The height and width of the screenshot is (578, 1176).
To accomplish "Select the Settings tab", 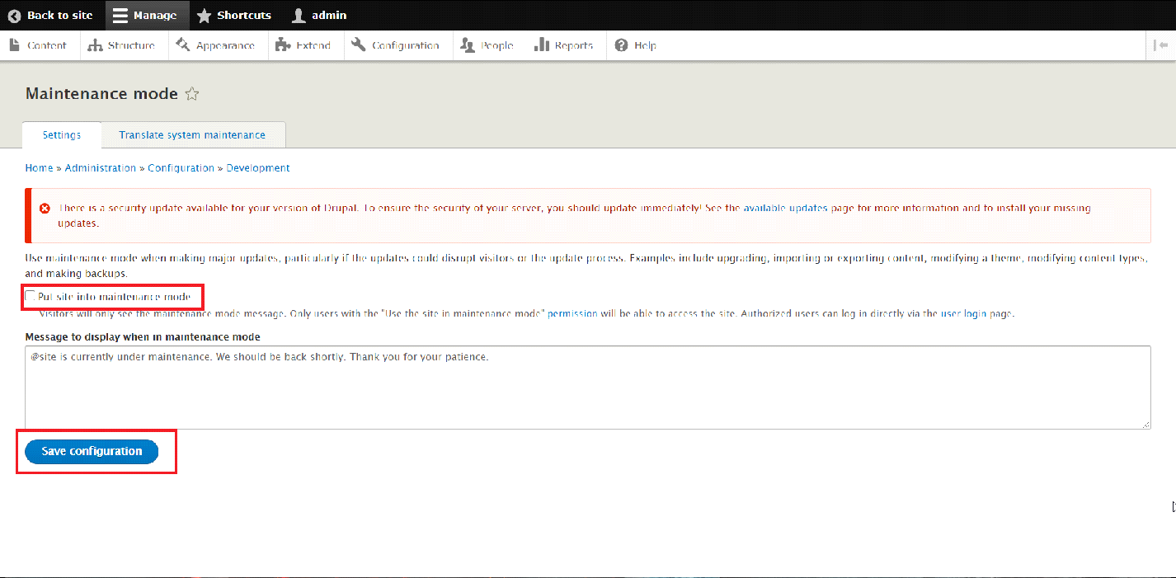I will (x=62, y=135).
